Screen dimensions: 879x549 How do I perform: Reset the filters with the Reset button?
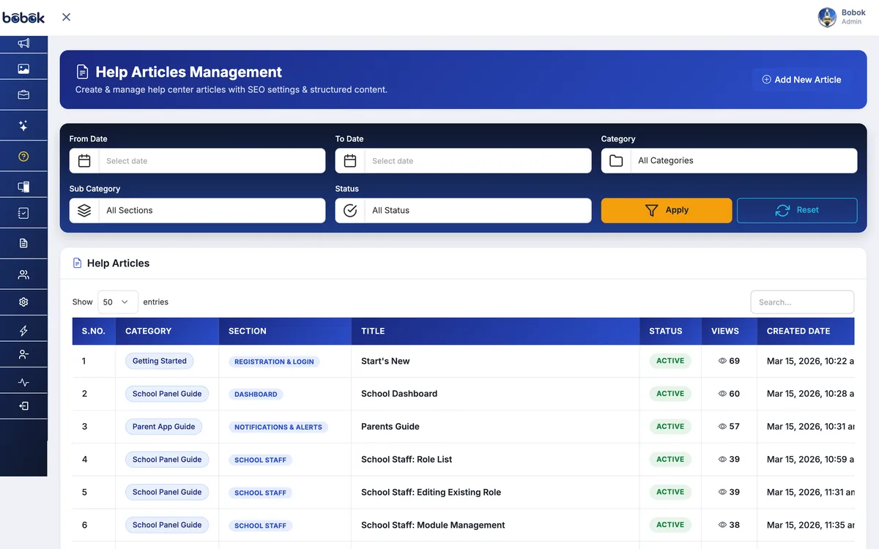tap(797, 210)
